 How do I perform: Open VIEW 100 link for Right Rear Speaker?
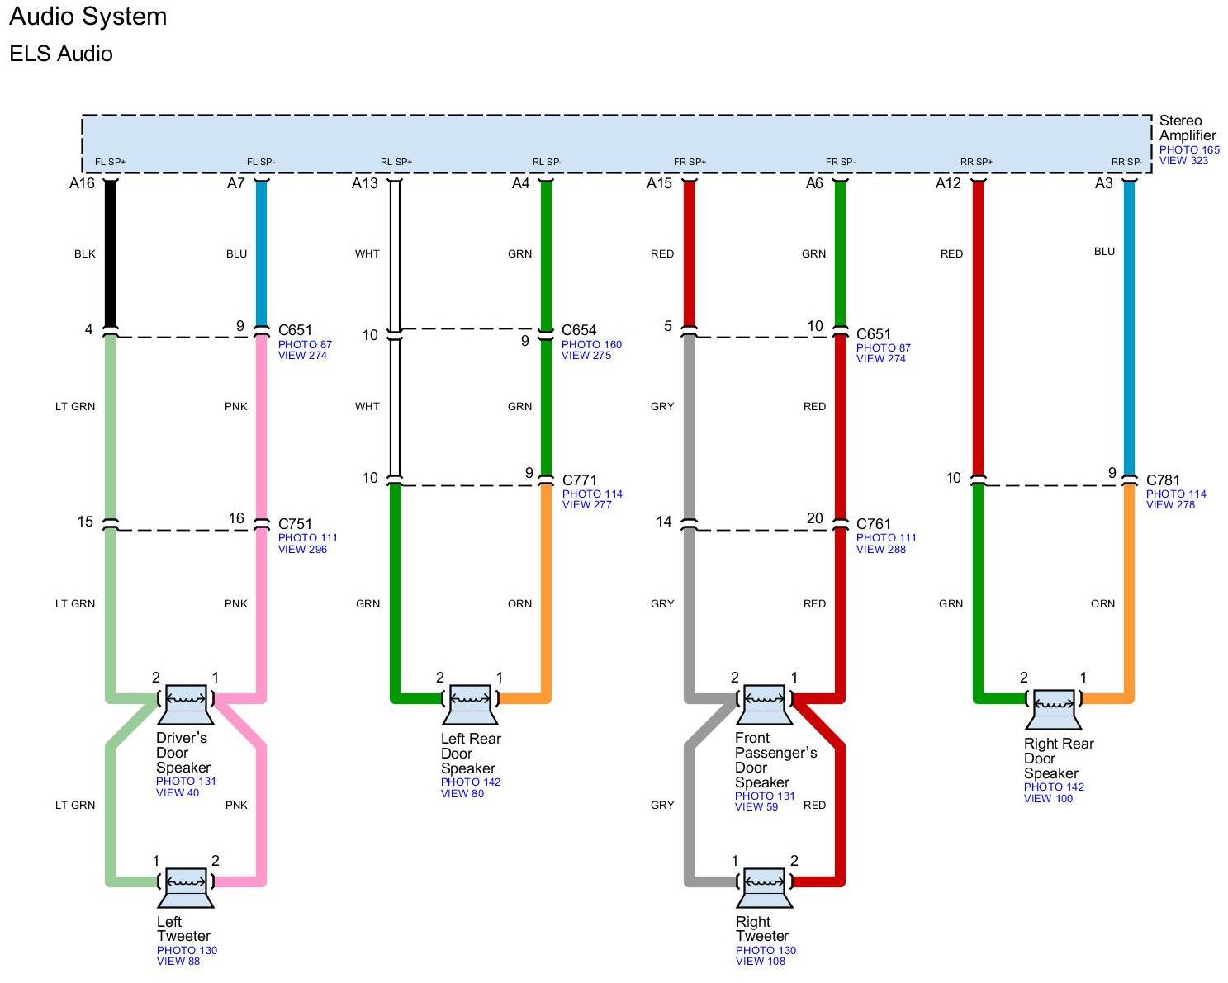(1048, 799)
